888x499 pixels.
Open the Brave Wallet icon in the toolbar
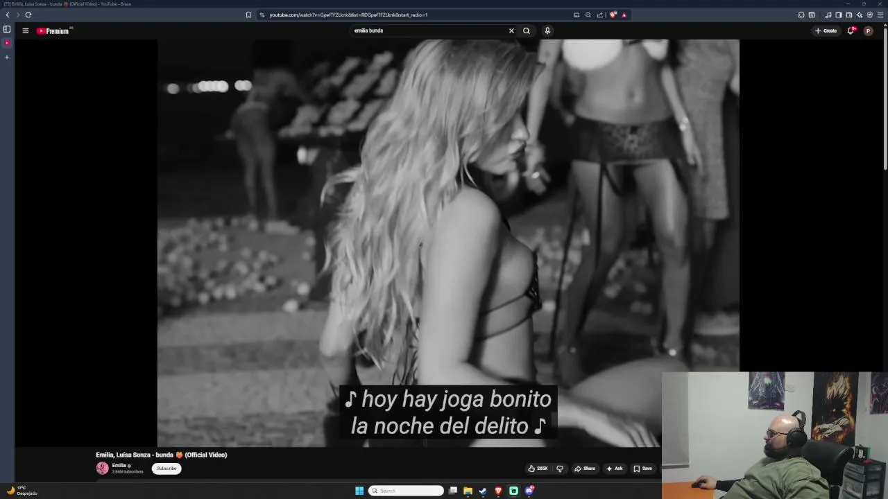[848, 15]
